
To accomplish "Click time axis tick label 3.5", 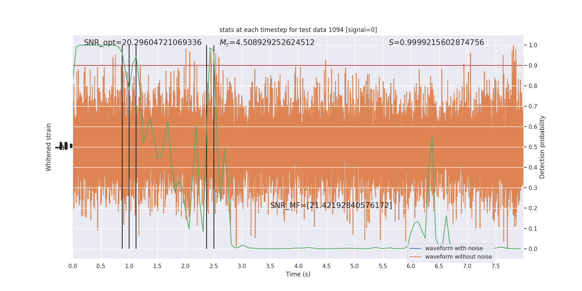I will pyautogui.click(x=270, y=266).
